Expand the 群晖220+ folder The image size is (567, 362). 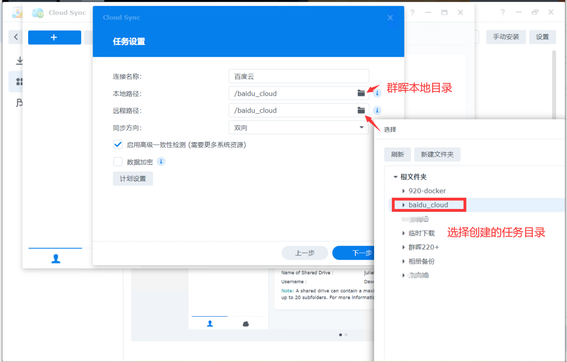404,247
